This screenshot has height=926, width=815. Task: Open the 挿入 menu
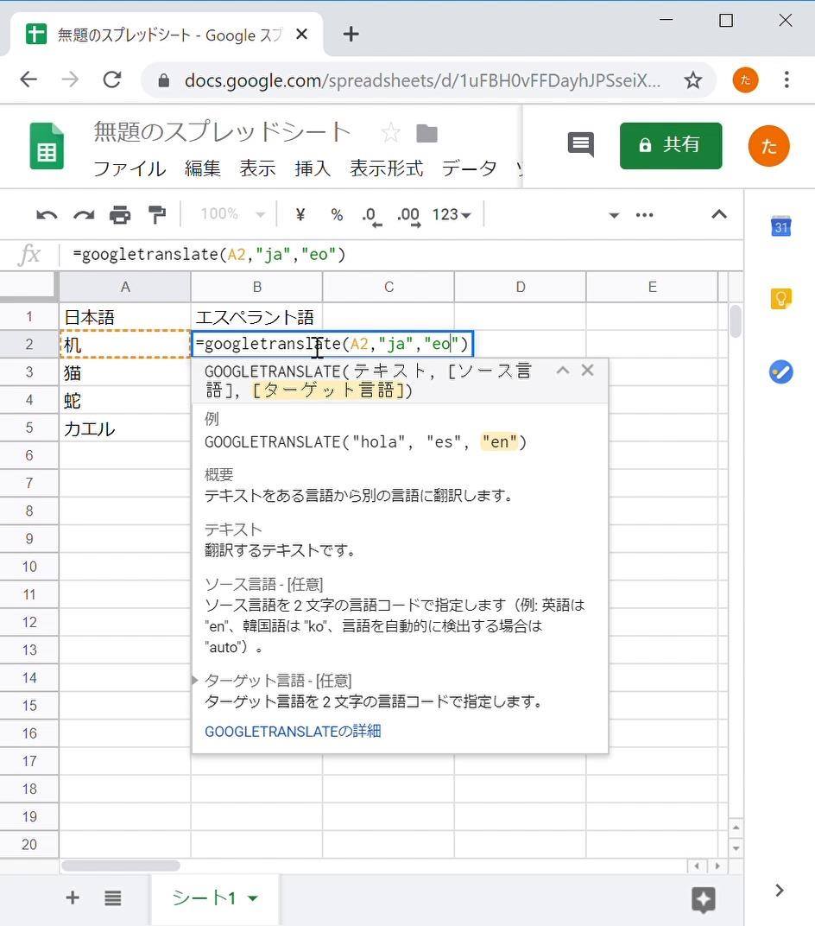click(313, 169)
